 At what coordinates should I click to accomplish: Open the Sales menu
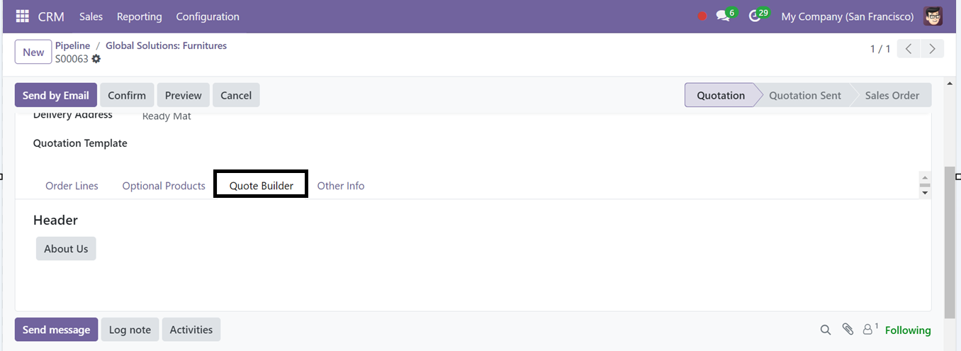click(91, 16)
